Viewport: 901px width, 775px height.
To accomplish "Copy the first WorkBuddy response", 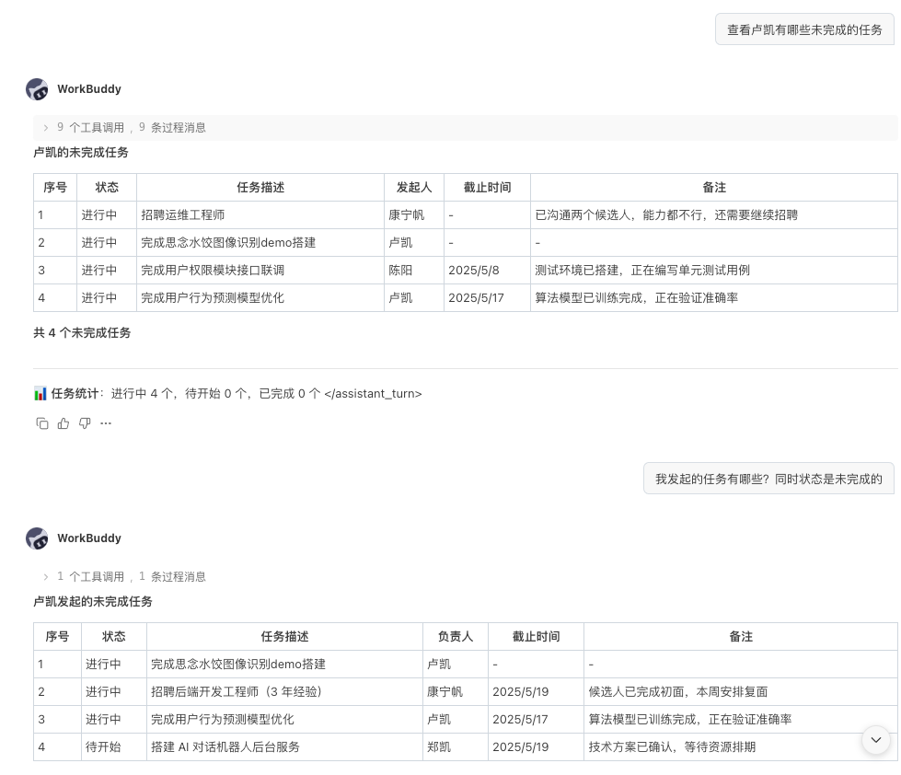I will coord(42,423).
